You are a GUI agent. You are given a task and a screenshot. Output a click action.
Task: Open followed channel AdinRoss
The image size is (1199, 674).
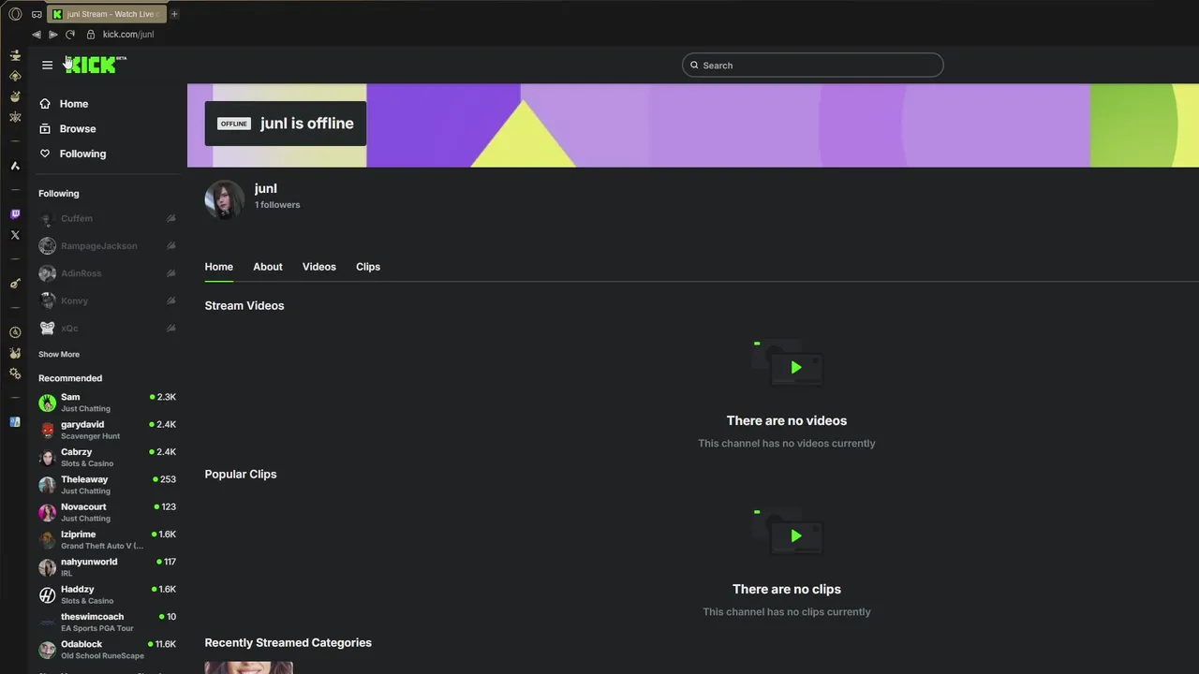point(108,273)
